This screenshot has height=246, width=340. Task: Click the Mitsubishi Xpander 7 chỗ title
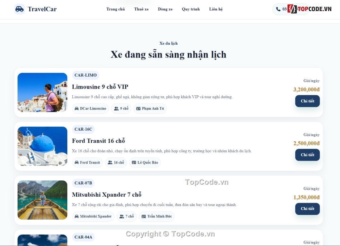pyautogui.click(x=107, y=195)
